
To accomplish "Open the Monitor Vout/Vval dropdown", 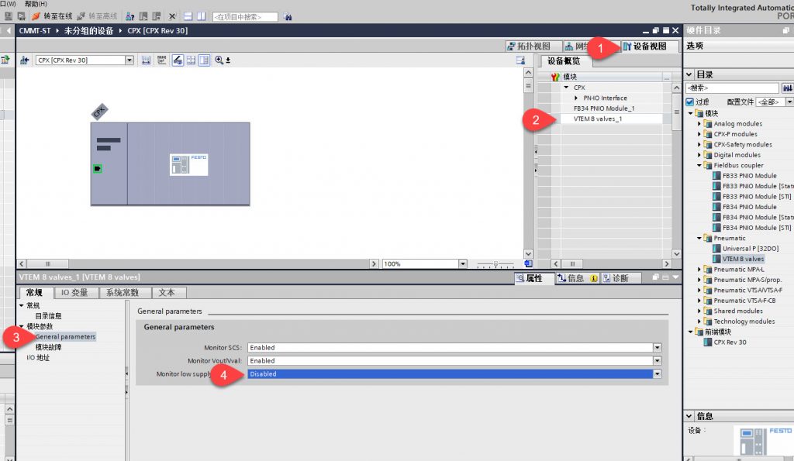I will tap(657, 361).
